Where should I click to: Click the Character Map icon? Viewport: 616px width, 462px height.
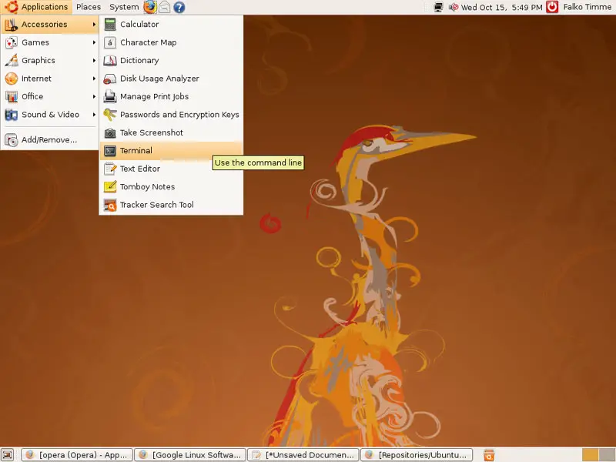(x=110, y=42)
